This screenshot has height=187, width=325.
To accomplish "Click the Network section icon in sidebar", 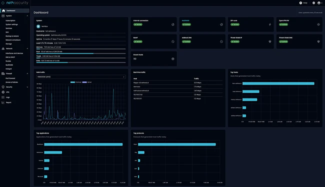I will [x=3, y=48].
